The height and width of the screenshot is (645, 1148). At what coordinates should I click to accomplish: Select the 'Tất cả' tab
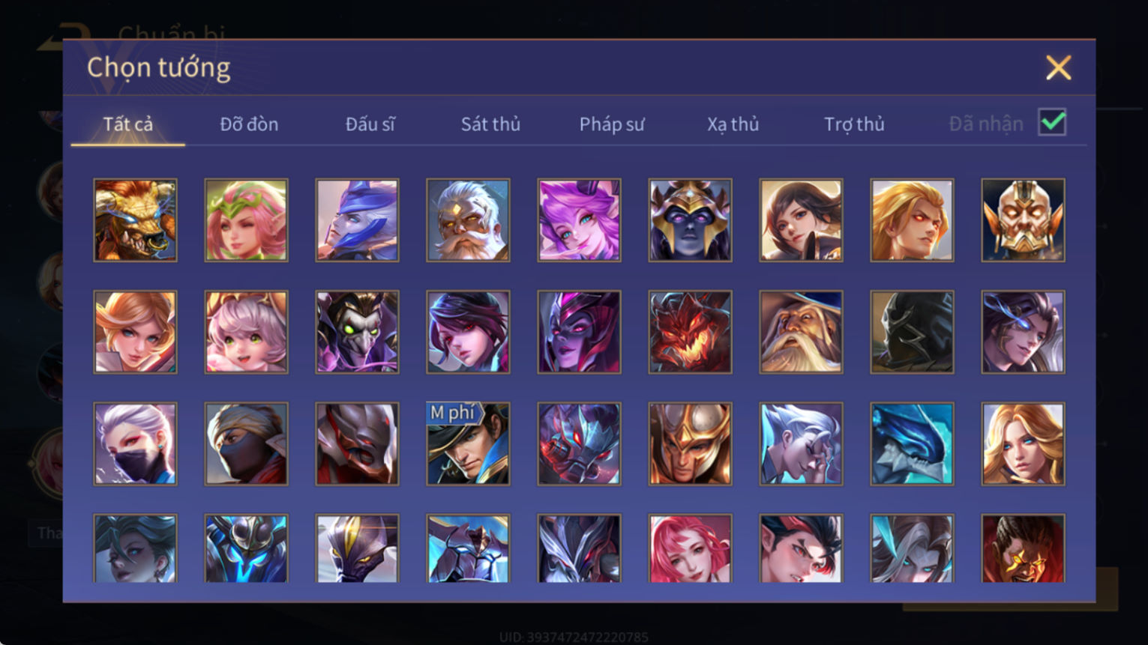(x=127, y=124)
